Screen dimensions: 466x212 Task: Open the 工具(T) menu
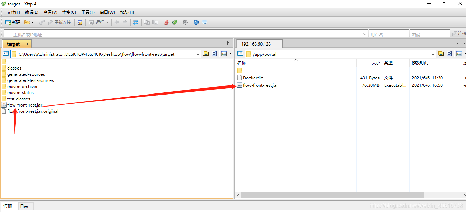point(88,12)
